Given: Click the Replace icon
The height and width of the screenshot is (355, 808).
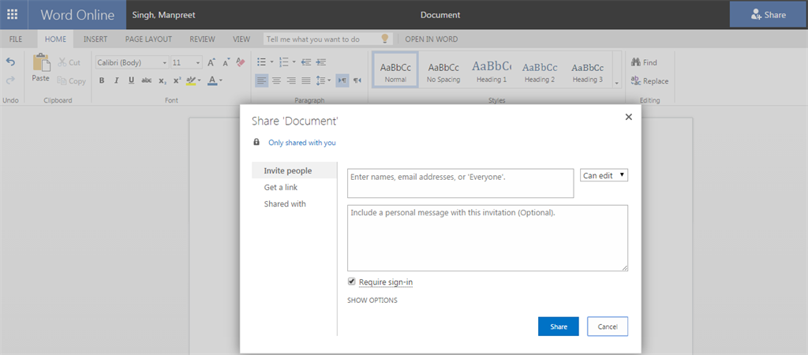Looking at the screenshot, I should click(636, 81).
